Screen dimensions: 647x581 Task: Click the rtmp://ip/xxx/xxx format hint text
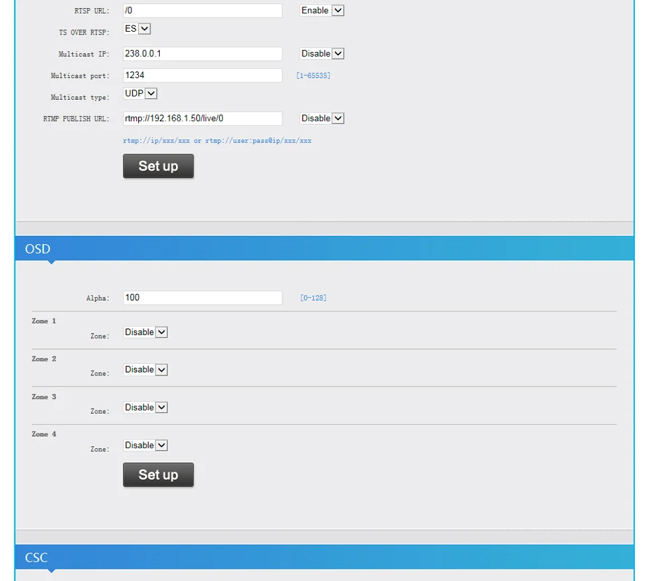click(217, 141)
